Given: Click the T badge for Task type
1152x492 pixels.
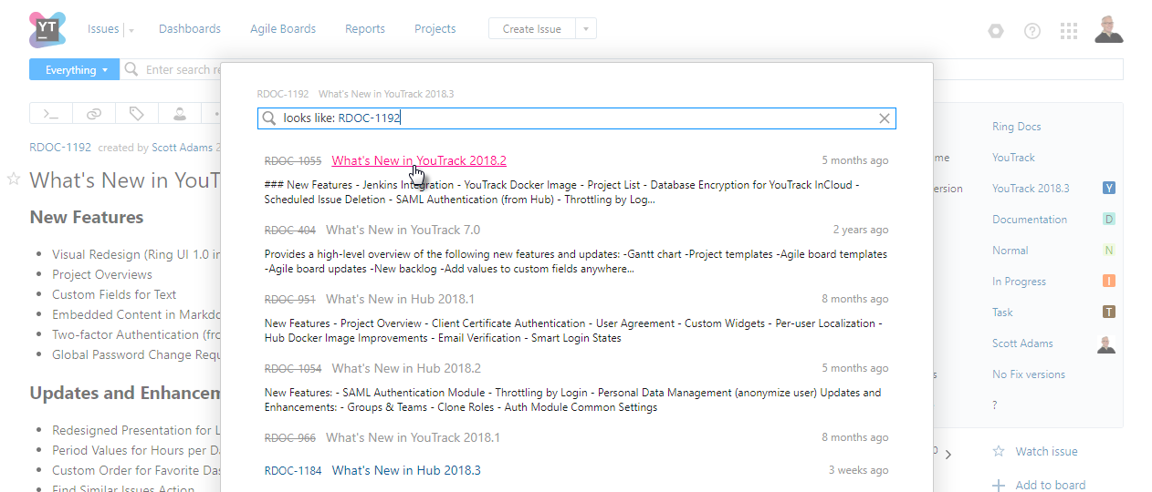Looking at the screenshot, I should (x=1109, y=313).
